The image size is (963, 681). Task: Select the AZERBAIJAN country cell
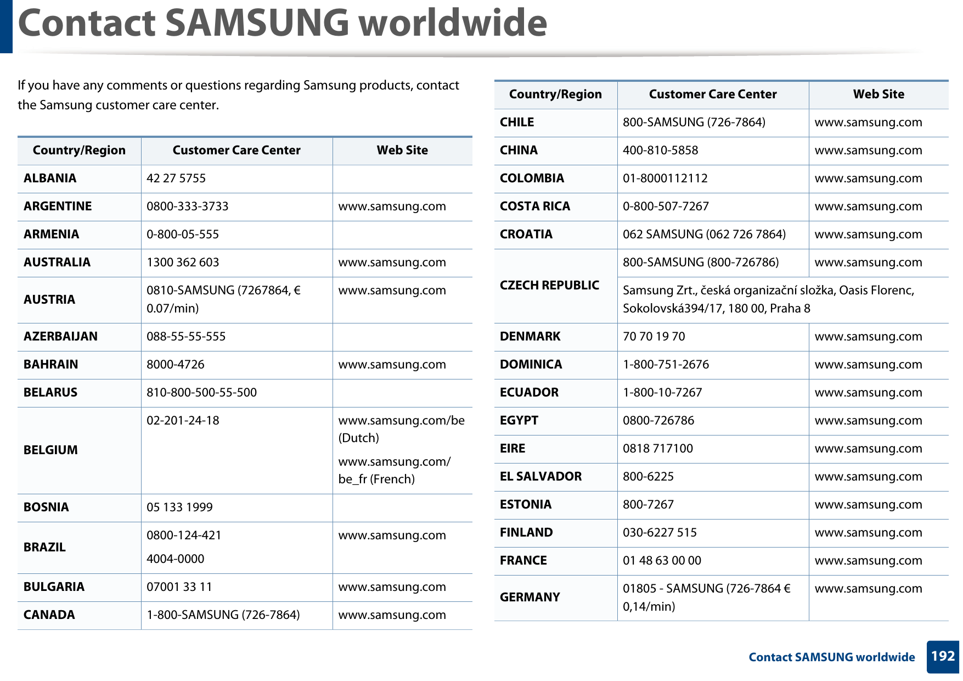(x=79, y=337)
